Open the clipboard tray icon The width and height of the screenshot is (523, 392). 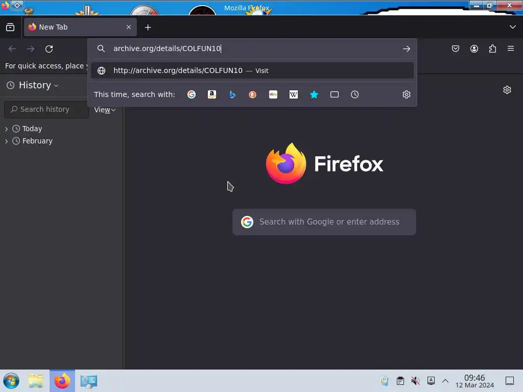400,381
